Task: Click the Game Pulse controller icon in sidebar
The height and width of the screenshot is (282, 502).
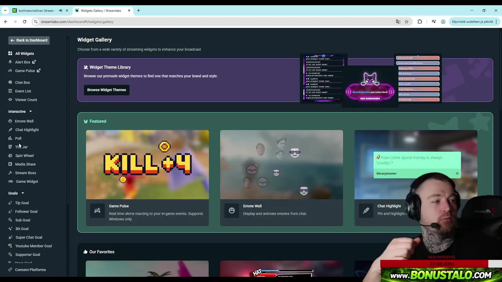Action: point(10,70)
